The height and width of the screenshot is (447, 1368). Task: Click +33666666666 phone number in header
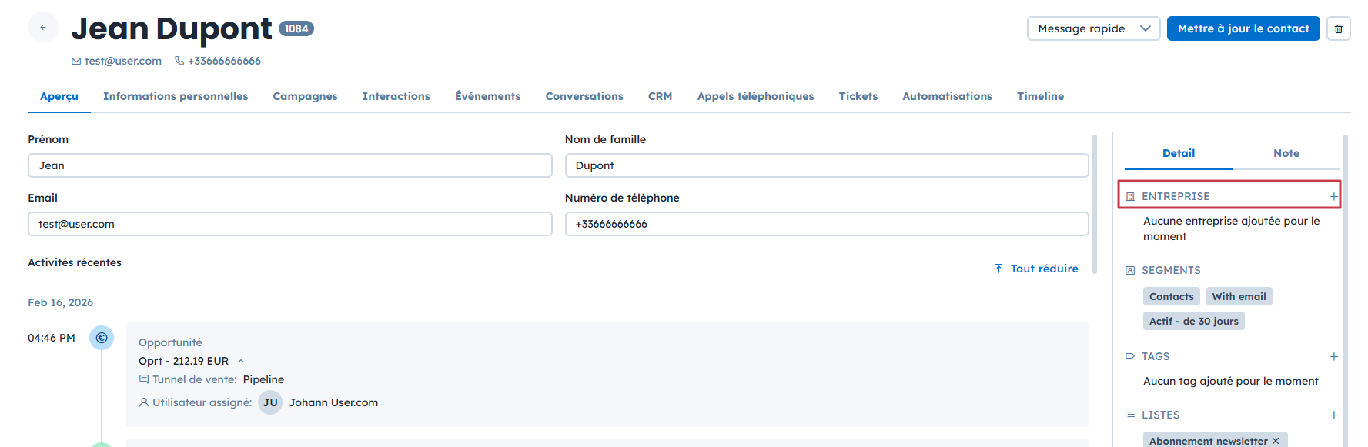224,61
